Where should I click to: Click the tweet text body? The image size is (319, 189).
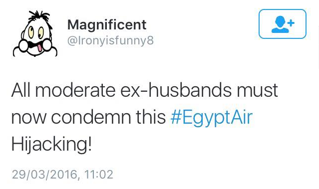pos(144,117)
